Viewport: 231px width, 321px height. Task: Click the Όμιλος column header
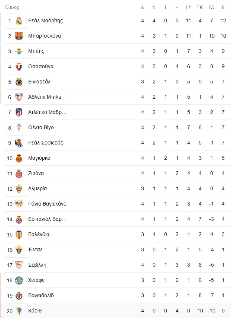(x=12, y=7)
